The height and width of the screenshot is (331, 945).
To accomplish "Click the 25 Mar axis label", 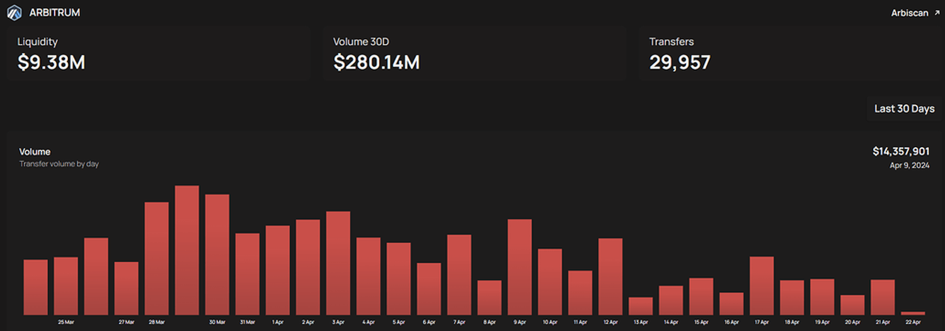I will point(66,322).
